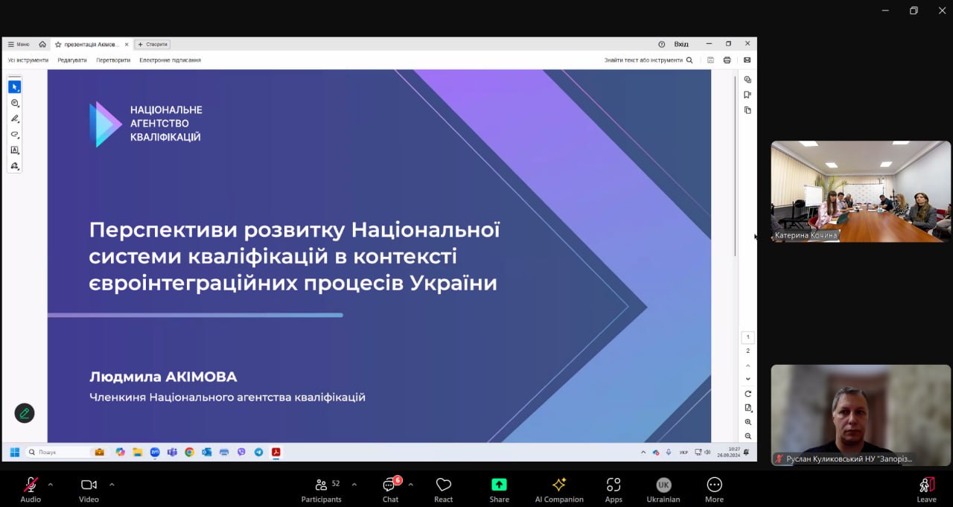Open the Редагувати menu in the PDF viewer
This screenshot has height=507, width=953.
[72, 60]
